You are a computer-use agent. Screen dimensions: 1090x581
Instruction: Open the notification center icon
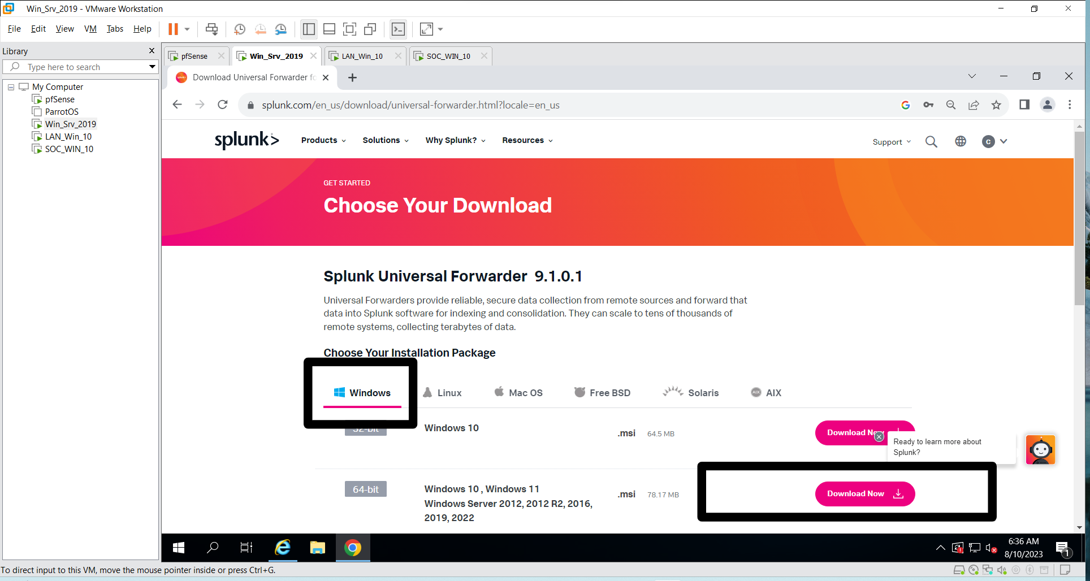(x=1062, y=548)
